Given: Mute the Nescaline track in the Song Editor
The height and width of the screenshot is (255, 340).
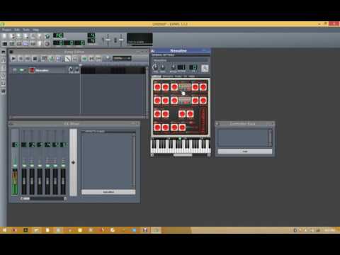Looking at the screenshot, I should point(22,70).
